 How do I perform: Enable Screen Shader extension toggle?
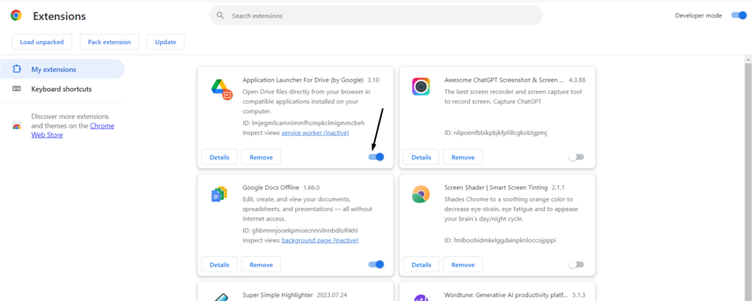576,264
